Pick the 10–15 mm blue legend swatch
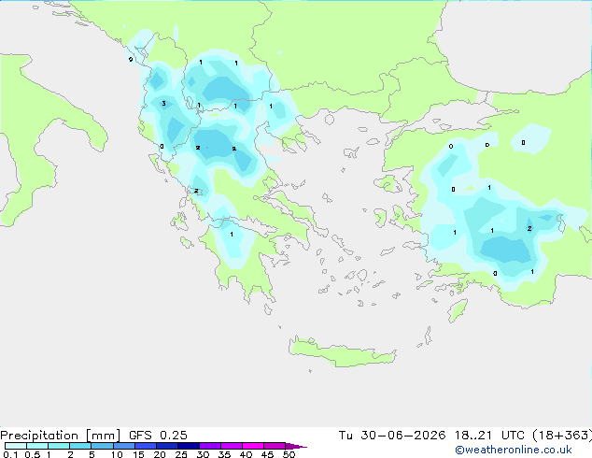This screenshot has height=458, width=592. coord(123,446)
